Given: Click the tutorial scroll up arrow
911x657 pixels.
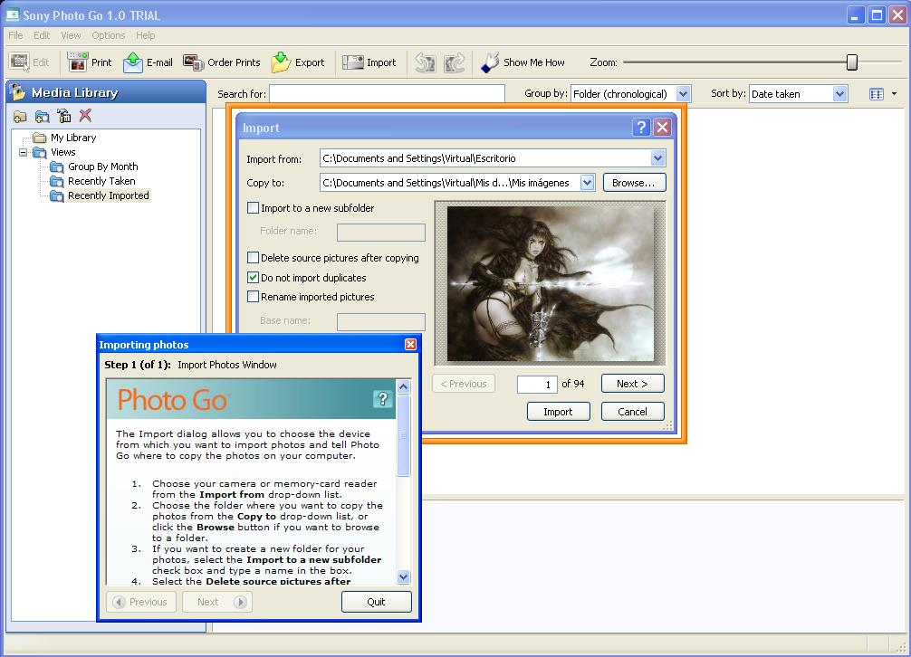Looking at the screenshot, I should 403,386.
